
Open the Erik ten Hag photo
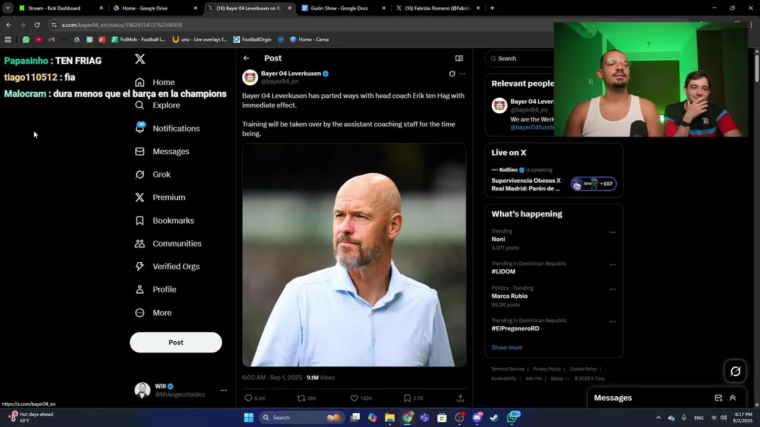click(x=354, y=255)
